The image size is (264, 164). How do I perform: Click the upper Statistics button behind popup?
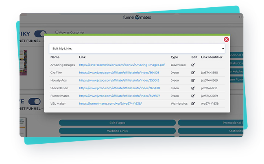[x=237, y=63]
